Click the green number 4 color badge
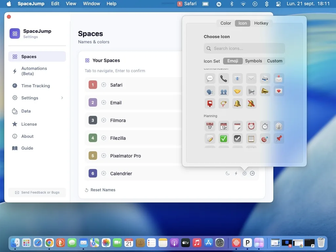336x252 pixels. click(x=93, y=138)
